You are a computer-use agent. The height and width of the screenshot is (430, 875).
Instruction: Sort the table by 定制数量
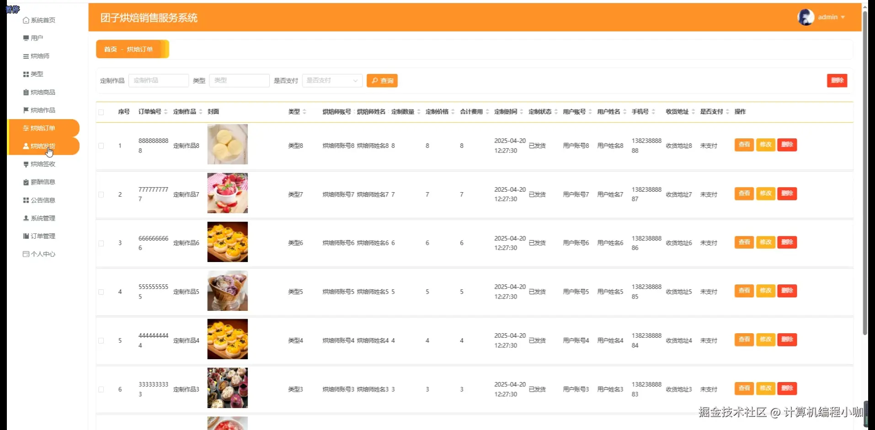419,112
